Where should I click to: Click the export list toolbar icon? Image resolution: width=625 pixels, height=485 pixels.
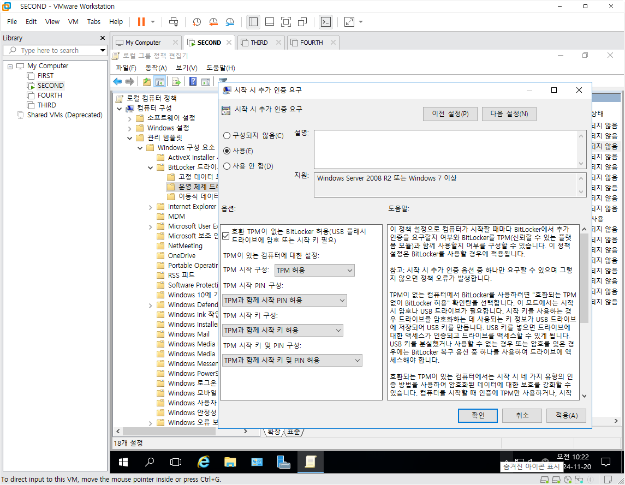point(176,82)
